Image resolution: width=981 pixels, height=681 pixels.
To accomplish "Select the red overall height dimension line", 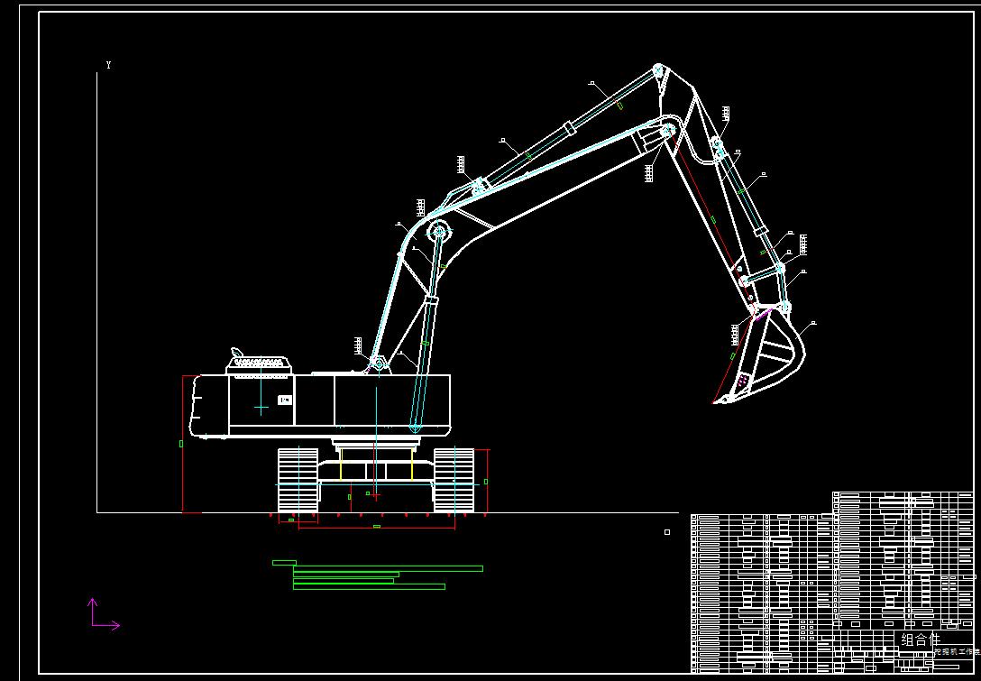I will [182, 444].
